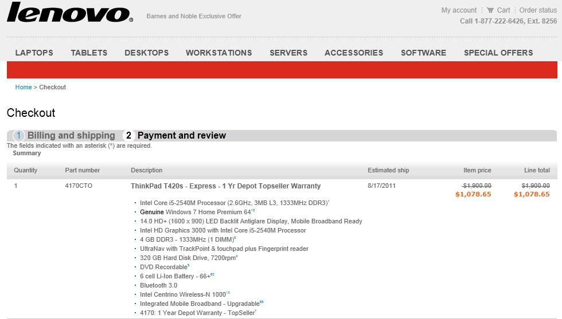Screen dimensions: 562x319
Task: Click the struck-through $1,900.00 item price
Action: point(477,186)
